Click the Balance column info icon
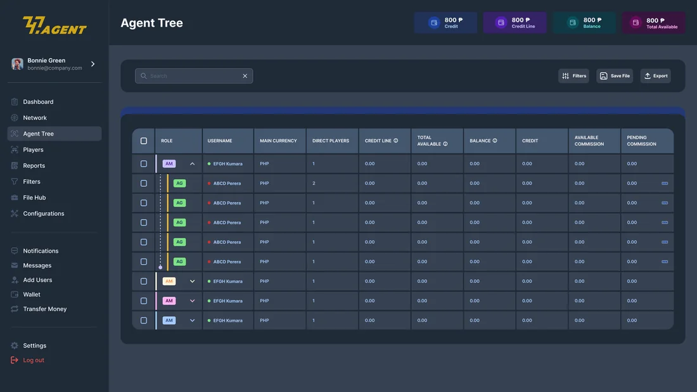 coord(495,141)
